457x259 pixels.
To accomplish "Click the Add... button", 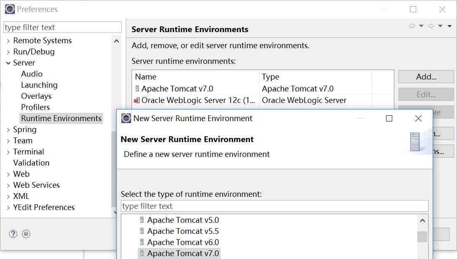I will click(x=426, y=77).
